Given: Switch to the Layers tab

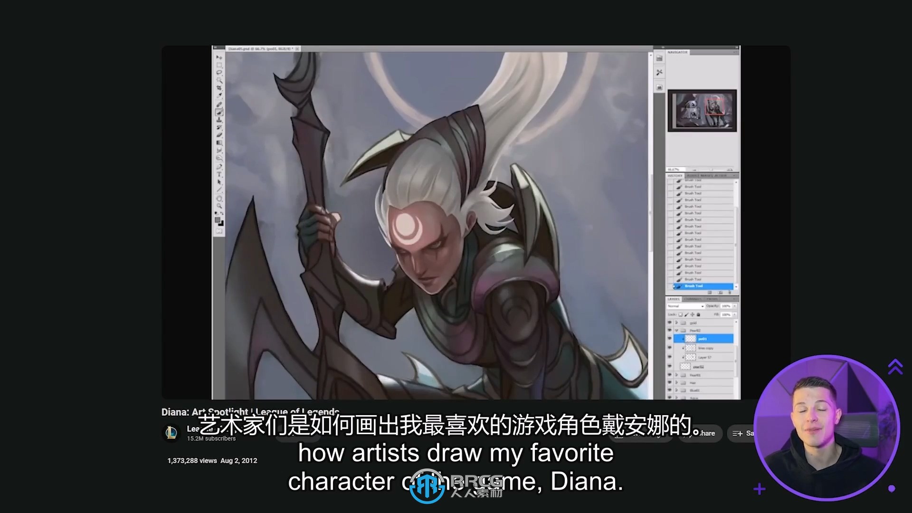Looking at the screenshot, I should [x=674, y=299].
